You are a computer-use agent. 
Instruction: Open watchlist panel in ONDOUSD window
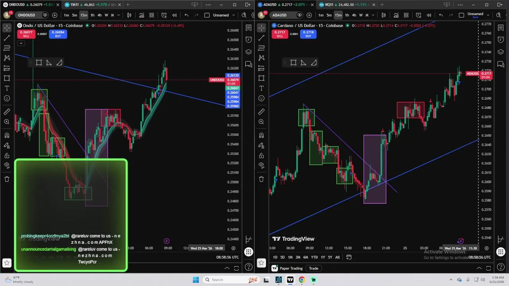(249, 28)
